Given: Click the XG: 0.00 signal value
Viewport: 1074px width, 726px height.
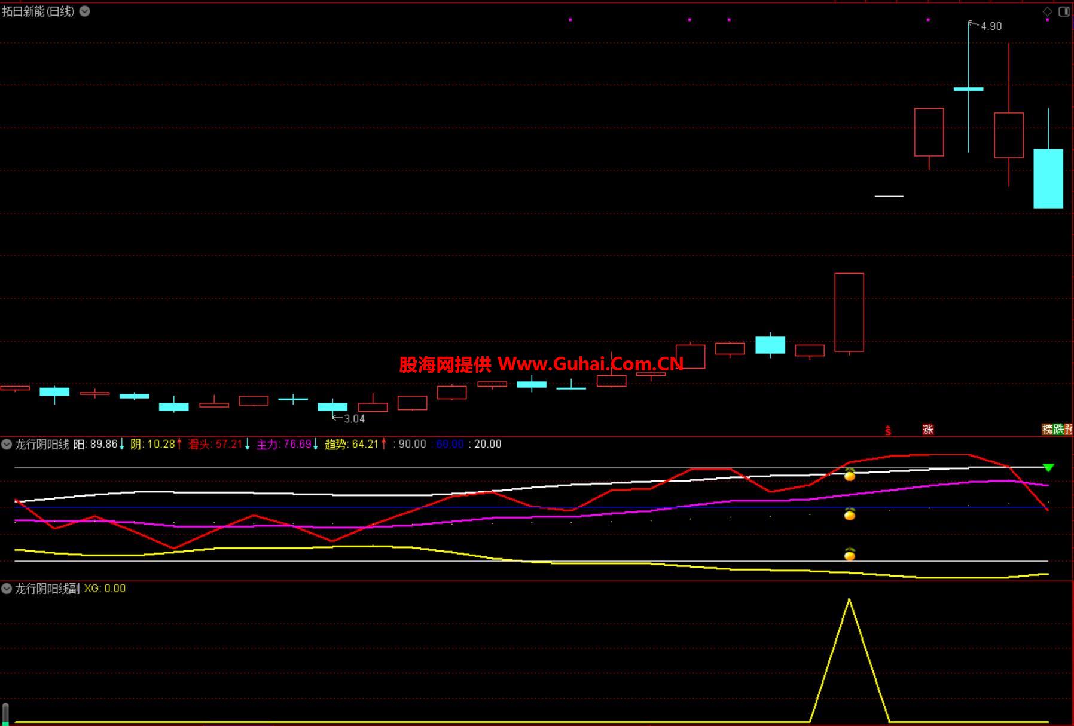Looking at the screenshot, I should tap(105, 588).
